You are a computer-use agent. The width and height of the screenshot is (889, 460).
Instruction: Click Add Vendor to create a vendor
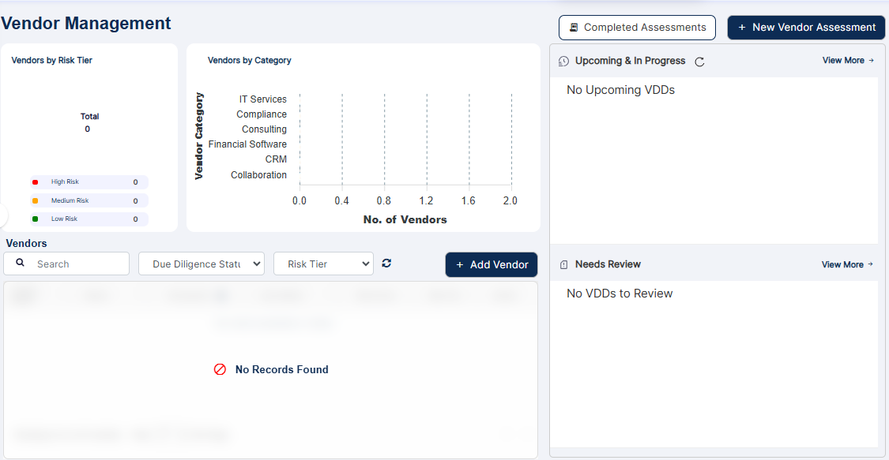pos(491,264)
